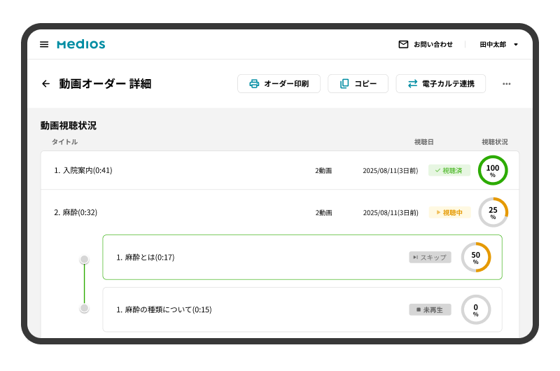This screenshot has height=371, width=560.
Task: Click the copy icon in toolbar
Action: (344, 84)
